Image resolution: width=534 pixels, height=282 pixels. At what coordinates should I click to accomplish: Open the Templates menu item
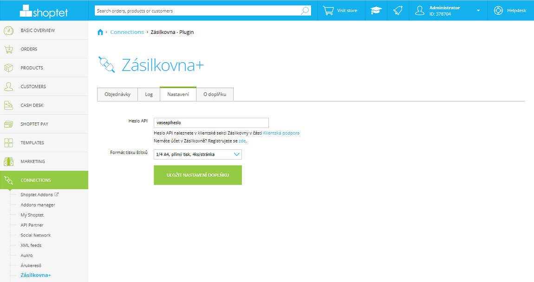click(44, 142)
